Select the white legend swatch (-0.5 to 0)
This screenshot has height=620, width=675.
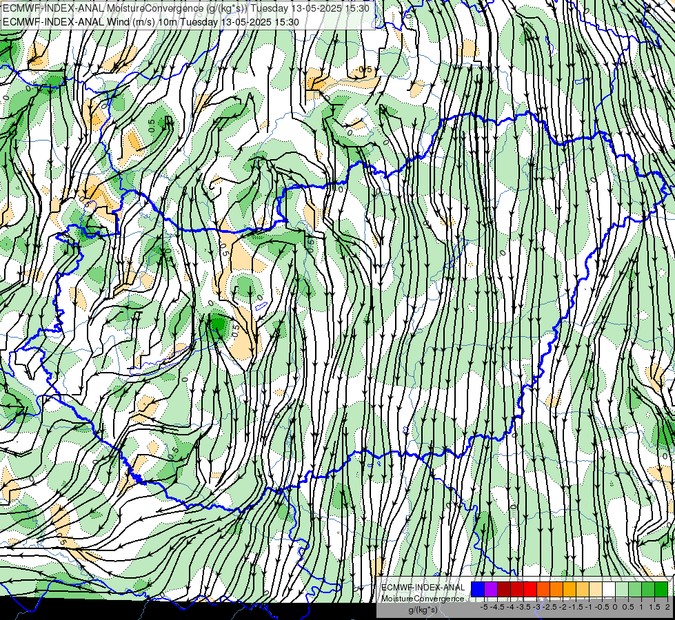609,589
